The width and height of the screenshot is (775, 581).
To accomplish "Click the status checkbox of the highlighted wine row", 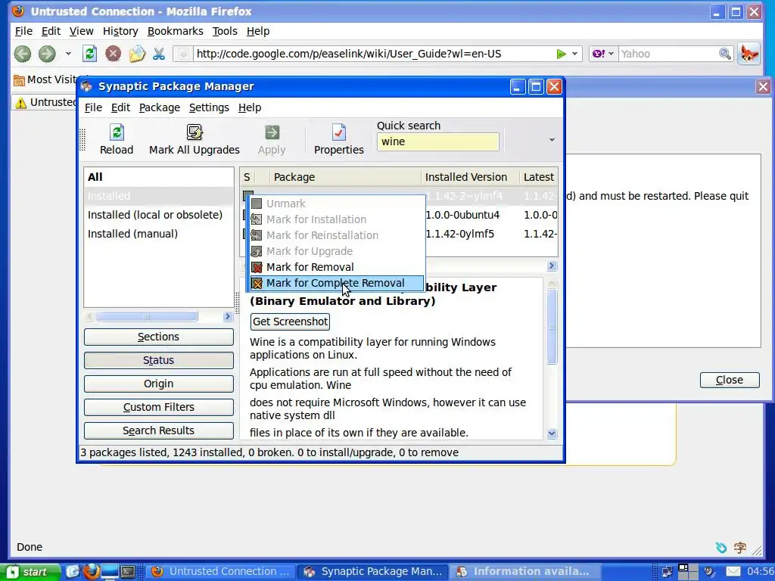I will (248, 196).
